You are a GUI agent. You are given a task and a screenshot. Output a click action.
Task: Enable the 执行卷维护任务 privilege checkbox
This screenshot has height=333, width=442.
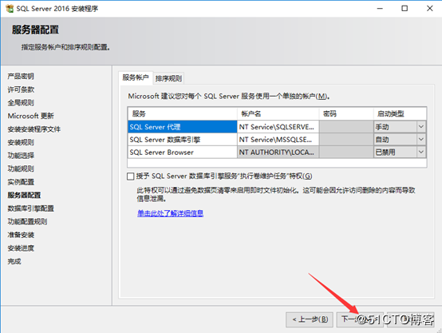(130, 176)
